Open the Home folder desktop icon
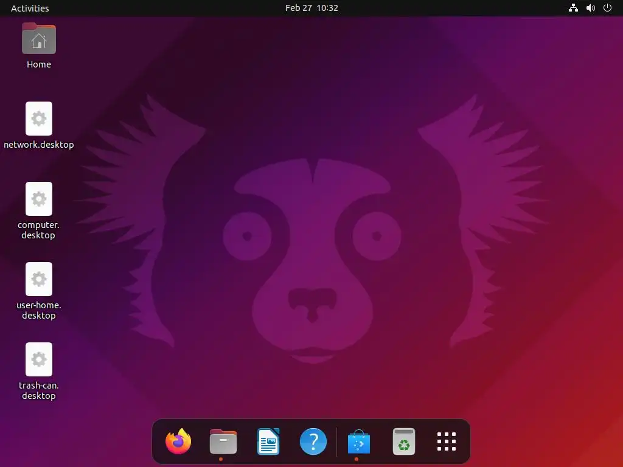The height and width of the screenshot is (467, 623). click(38, 38)
